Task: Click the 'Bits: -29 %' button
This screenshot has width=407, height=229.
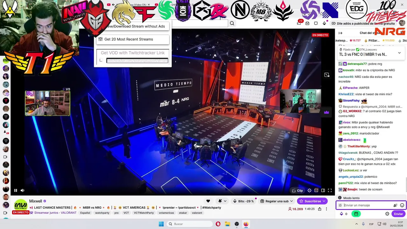Action: point(243,201)
